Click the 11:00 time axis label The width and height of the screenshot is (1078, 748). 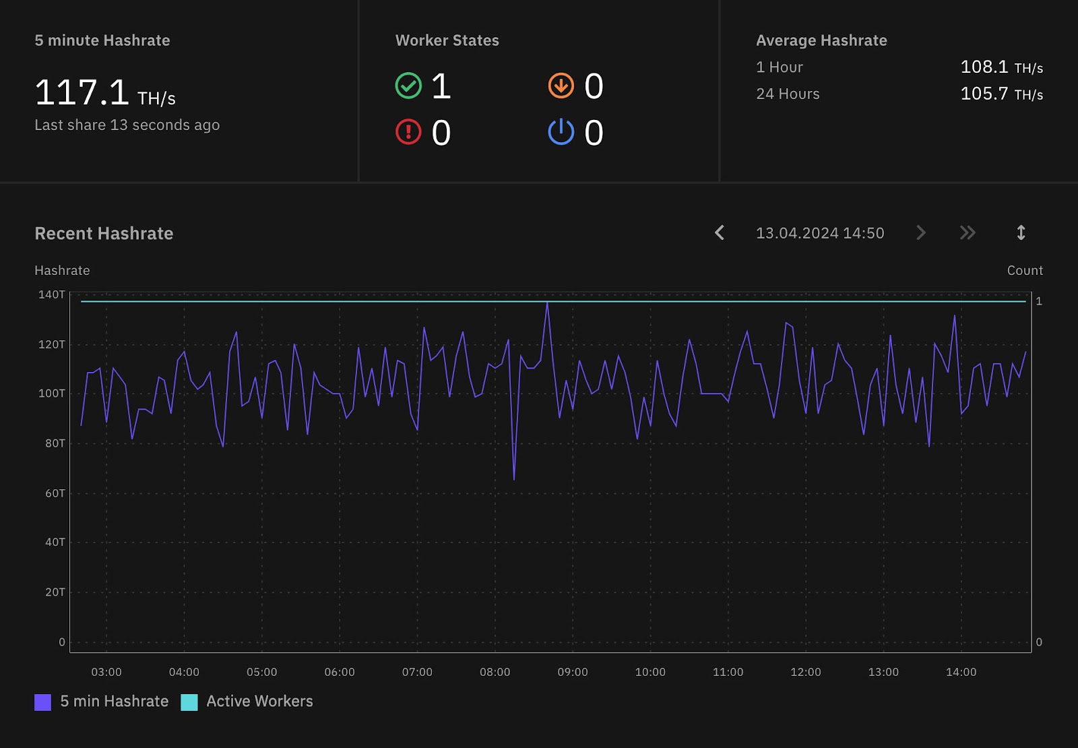728,672
